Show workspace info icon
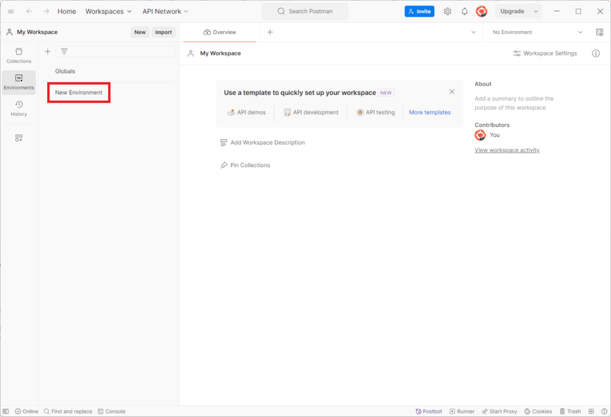The width and height of the screenshot is (611, 417). point(596,53)
